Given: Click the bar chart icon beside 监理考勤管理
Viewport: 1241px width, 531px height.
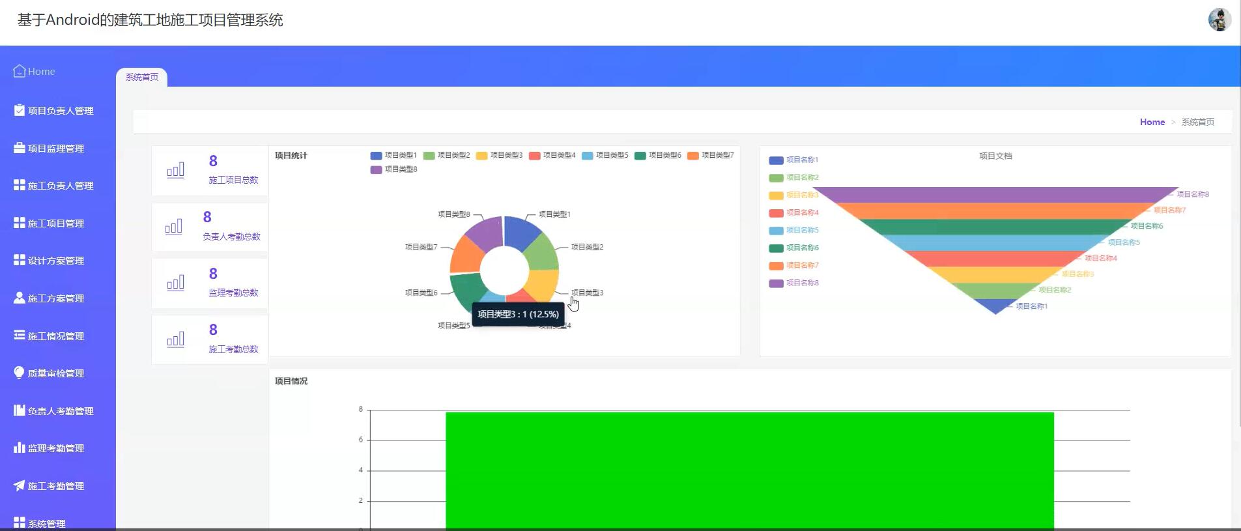Looking at the screenshot, I should tap(20, 448).
